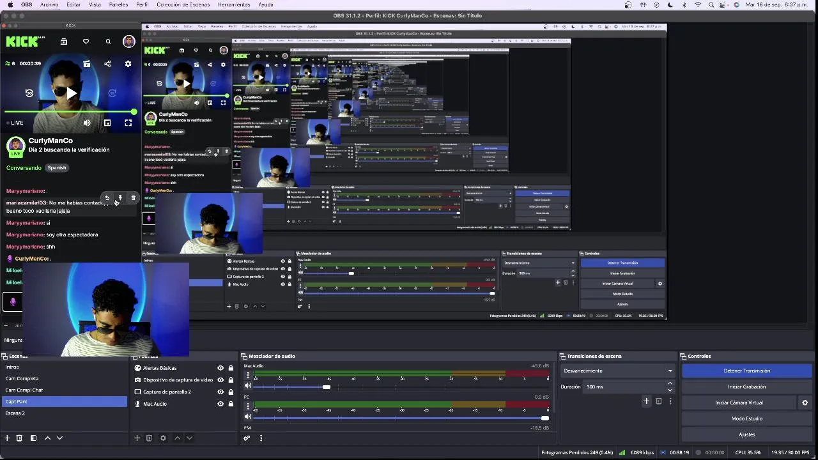818x460 pixels.
Task: Open Archivo menu in menu bar
Action: [x=49, y=4]
